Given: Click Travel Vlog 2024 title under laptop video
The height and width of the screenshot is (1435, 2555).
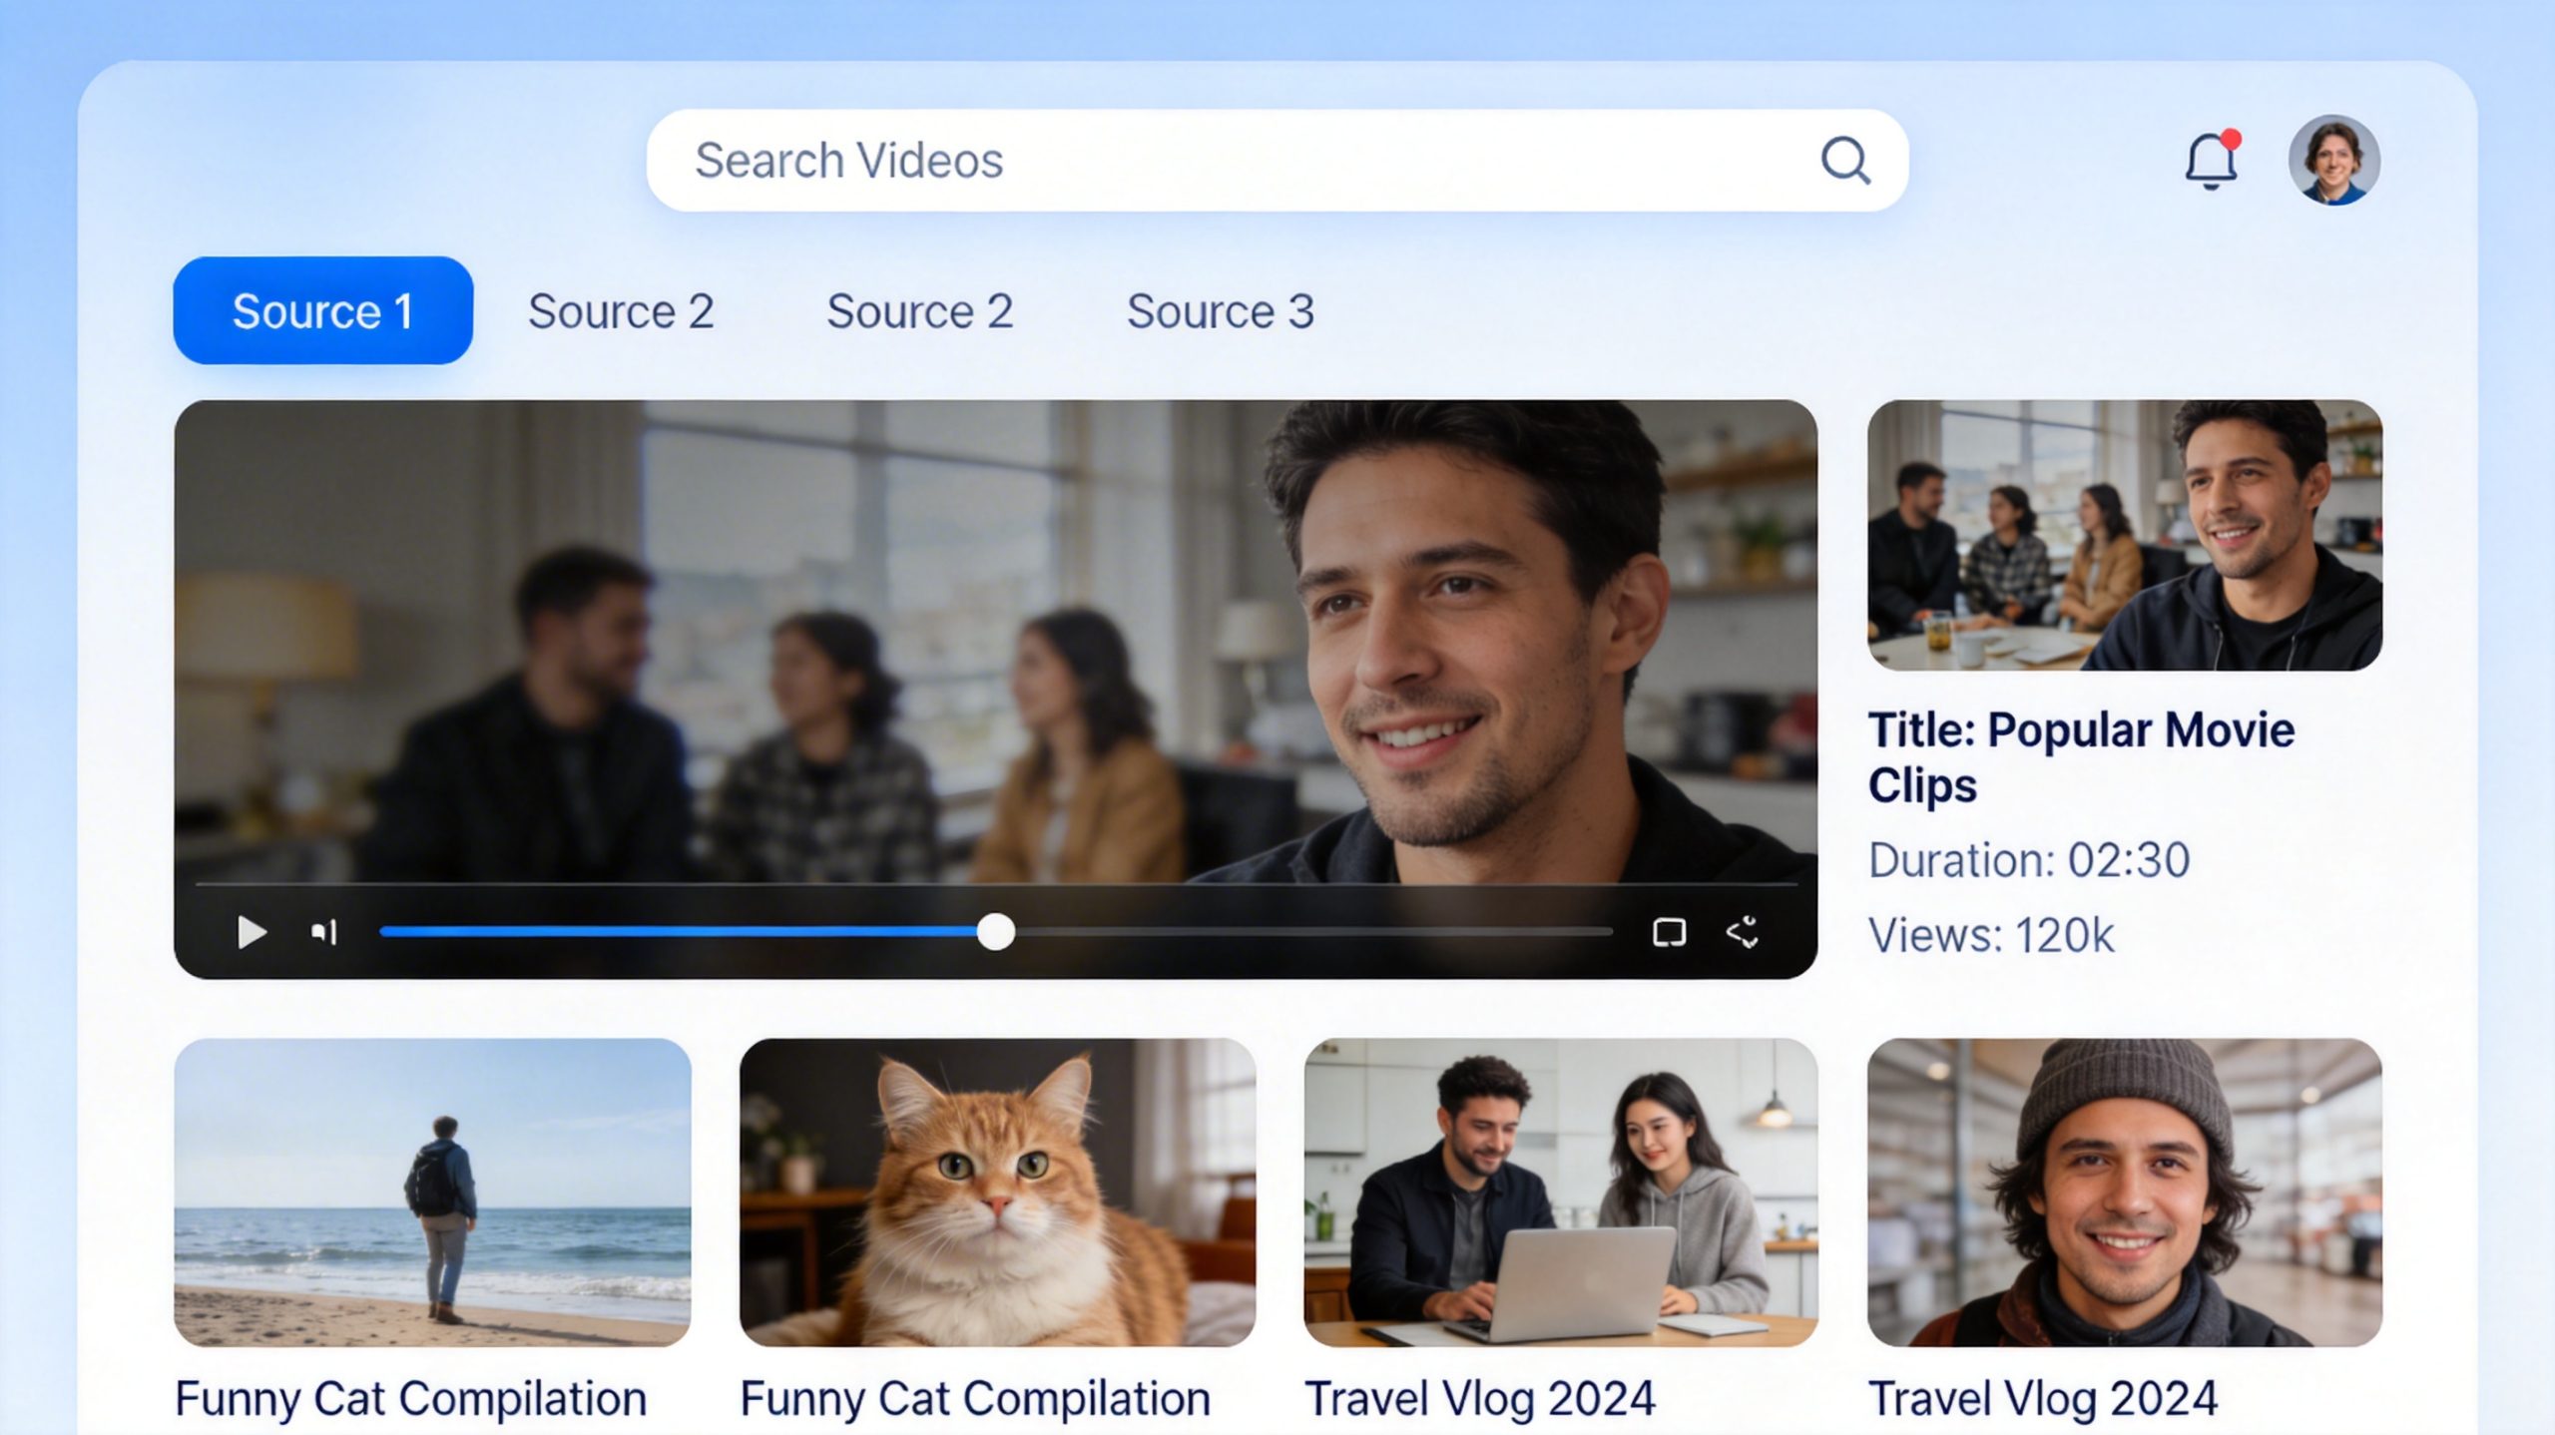Looking at the screenshot, I should pyautogui.click(x=1479, y=1398).
